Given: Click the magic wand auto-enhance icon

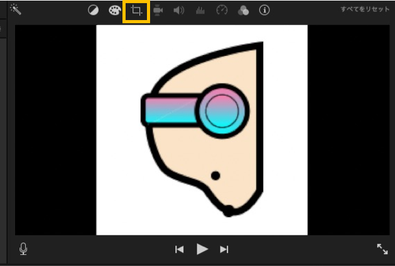Looking at the screenshot, I should click(x=16, y=9).
